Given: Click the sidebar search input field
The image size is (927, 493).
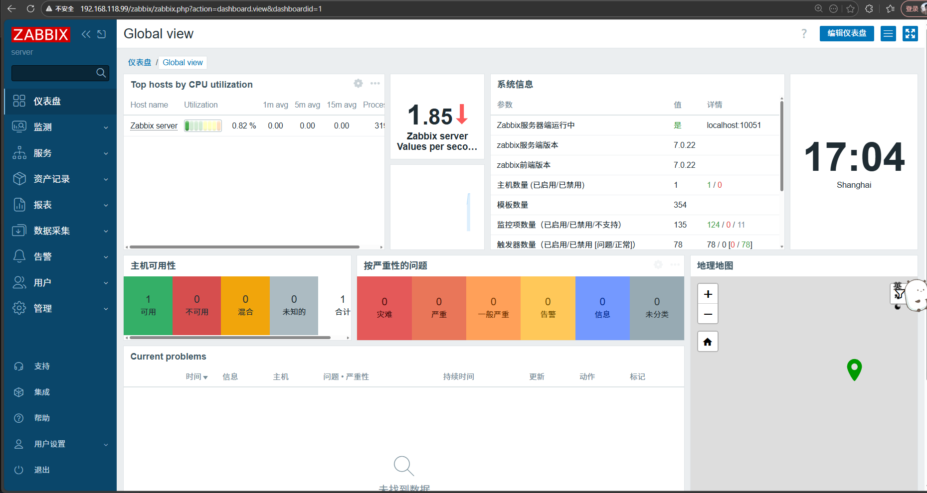Looking at the screenshot, I should click(60, 73).
